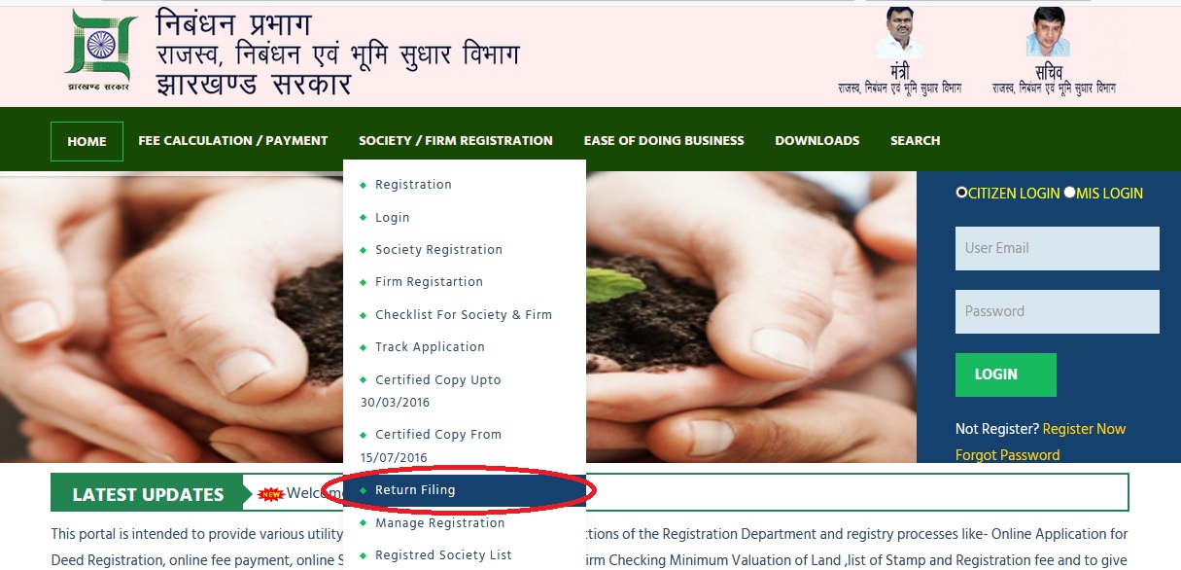Go to the Home tab
The height and width of the screenshot is (570, 1181).
87,142
